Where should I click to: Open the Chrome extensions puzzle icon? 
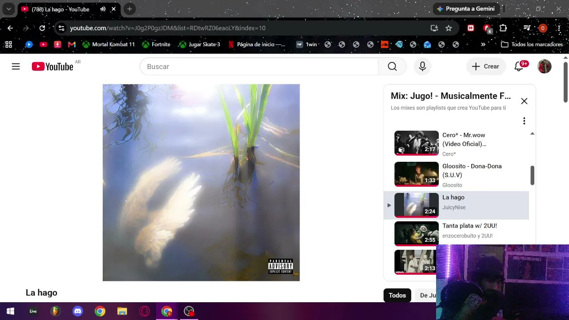pos(503,28)
